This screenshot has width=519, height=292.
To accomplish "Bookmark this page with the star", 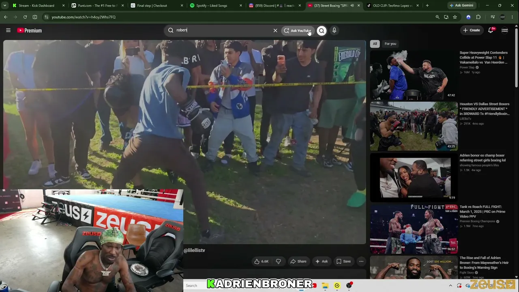I will (455, 17).
